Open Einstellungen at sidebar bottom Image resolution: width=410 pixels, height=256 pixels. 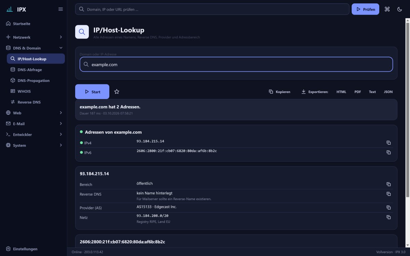coord(33,249)
